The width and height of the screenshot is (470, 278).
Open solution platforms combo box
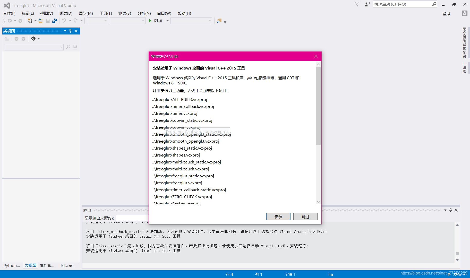128,21
